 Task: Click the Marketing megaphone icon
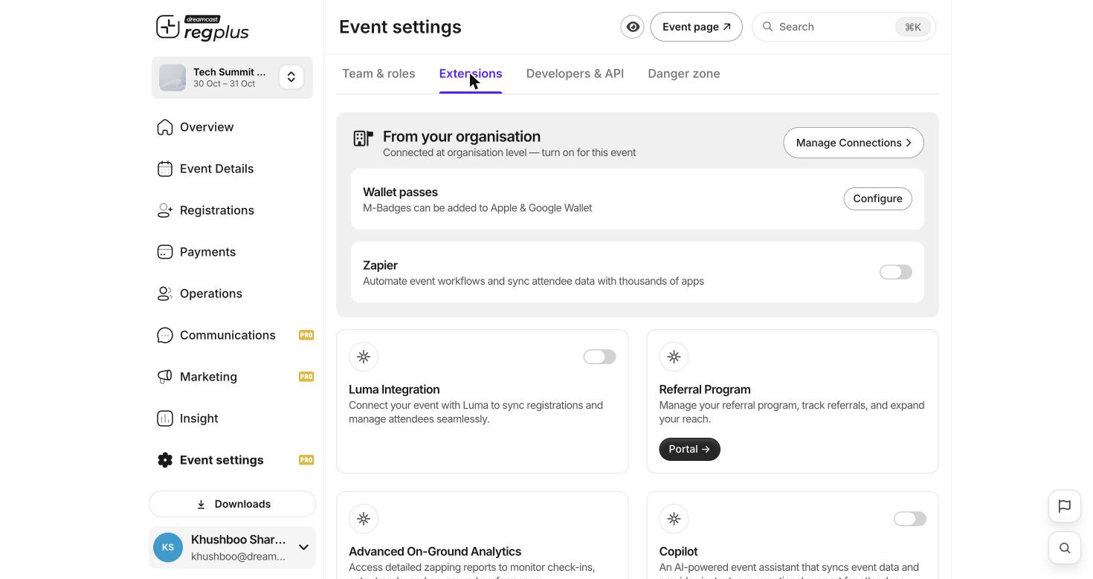tap(165, 377)
